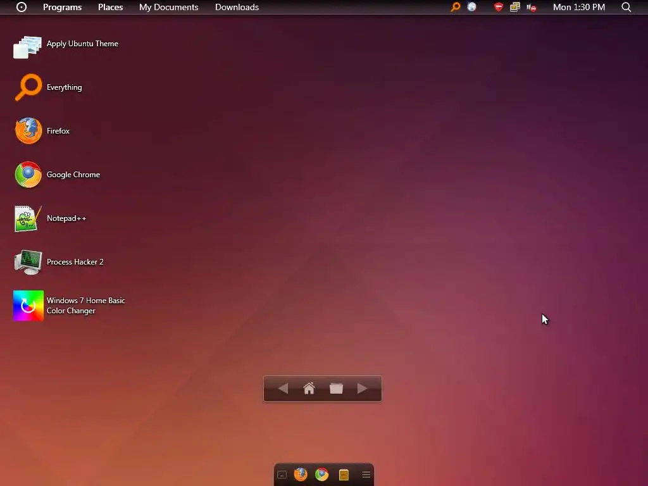Launch Firefox from the bottom dock
Viewport: 648px width, 486px height.
point(301,474)
